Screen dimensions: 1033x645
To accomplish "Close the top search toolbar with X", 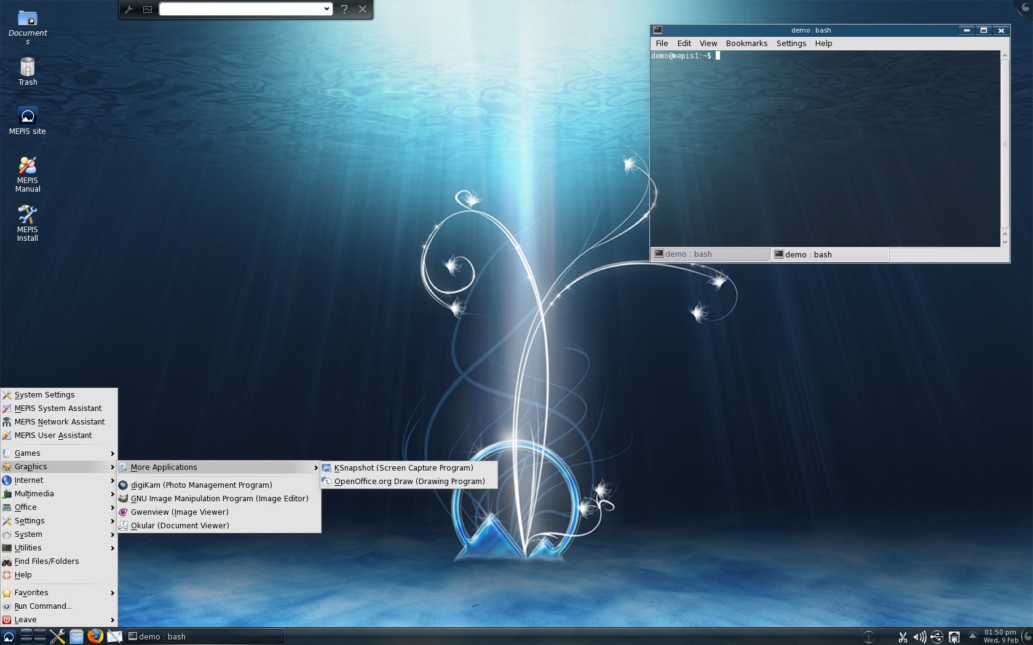I will pyautogui.click(x=363, y=9).
